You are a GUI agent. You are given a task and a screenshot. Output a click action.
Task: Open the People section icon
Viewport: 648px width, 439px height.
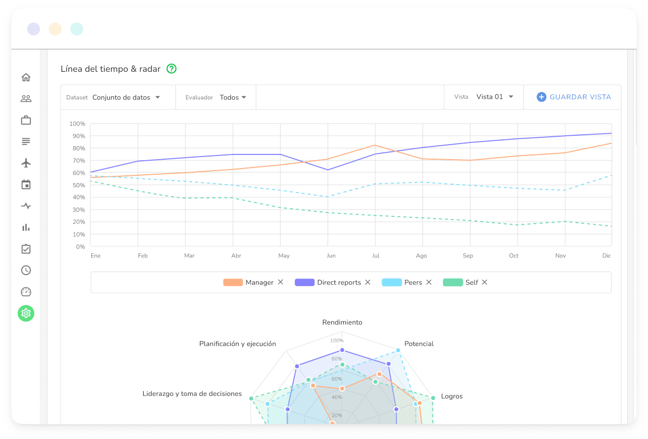point(26,99)
